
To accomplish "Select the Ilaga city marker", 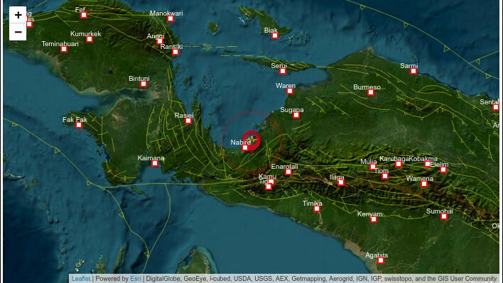I will point(341,182).
